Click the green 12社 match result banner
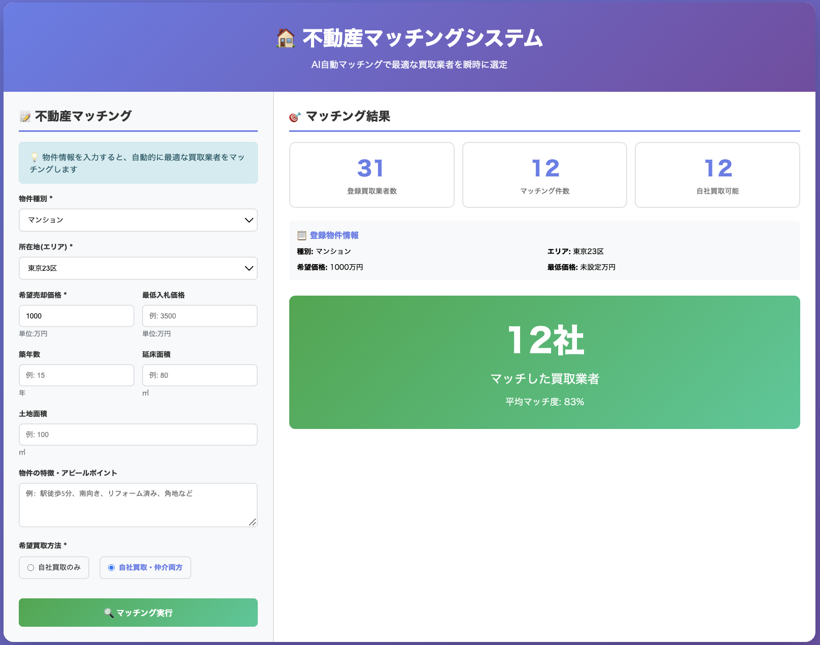 (x=544, y=362)
